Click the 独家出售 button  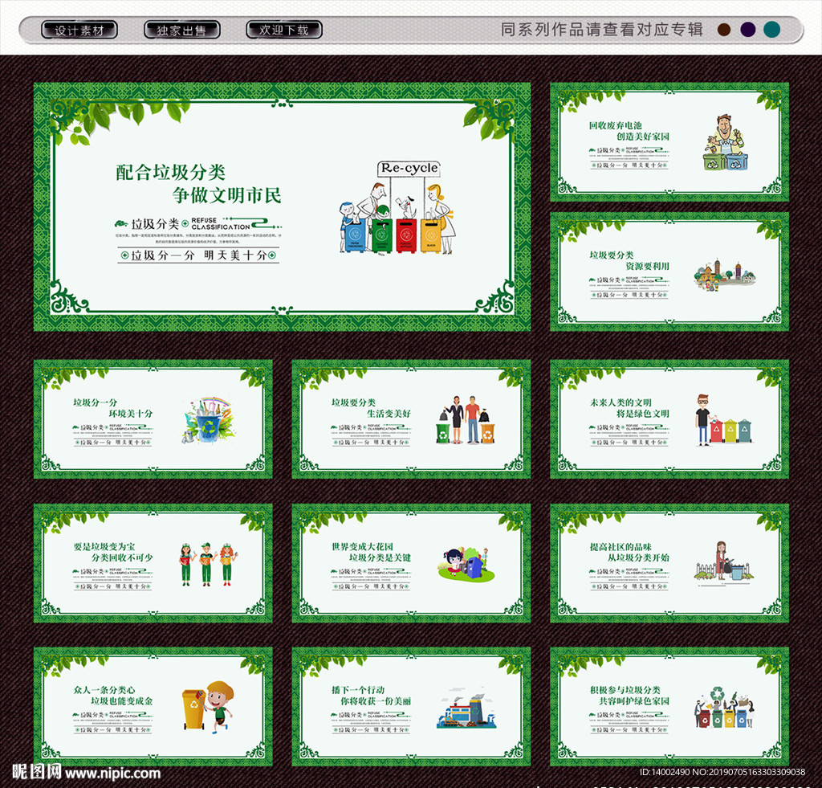point(181,31)
